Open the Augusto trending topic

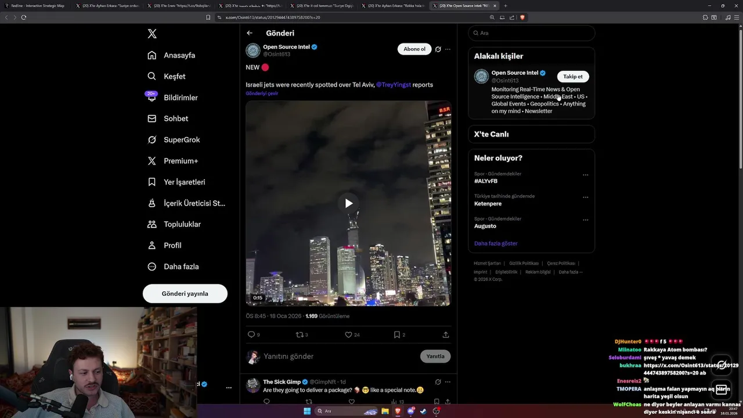coord(485,226)
